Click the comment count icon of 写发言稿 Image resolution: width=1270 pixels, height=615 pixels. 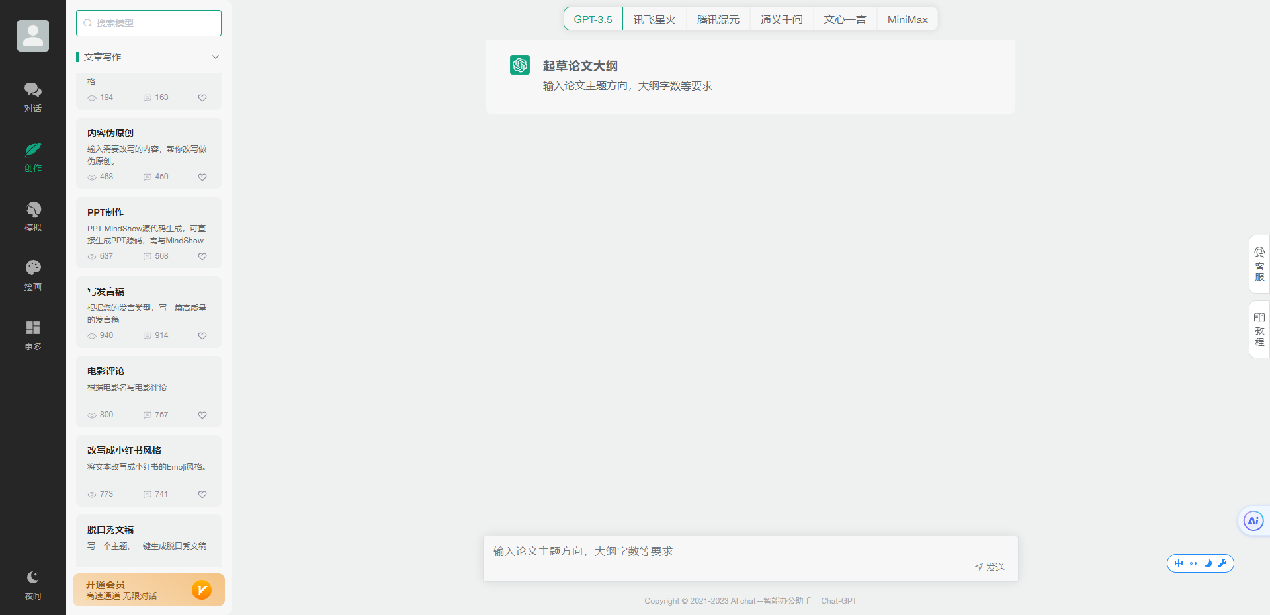click(x=148, y=336)
